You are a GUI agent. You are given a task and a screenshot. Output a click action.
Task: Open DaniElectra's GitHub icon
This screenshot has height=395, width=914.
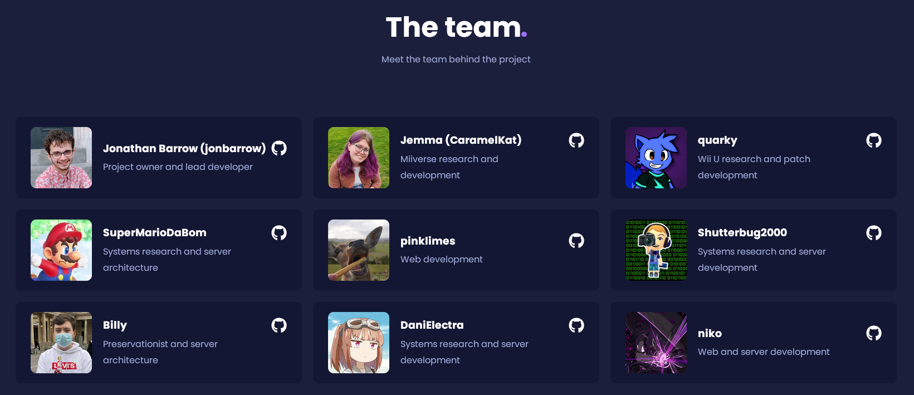[576, 325]
